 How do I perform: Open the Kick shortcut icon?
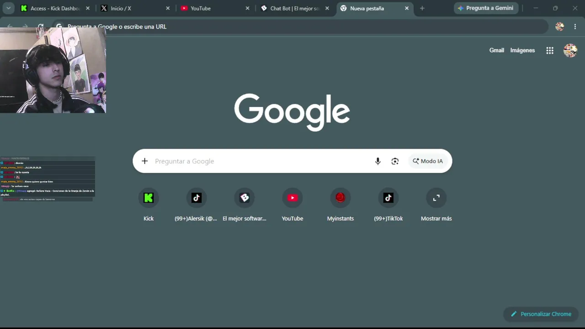(149, 198)
